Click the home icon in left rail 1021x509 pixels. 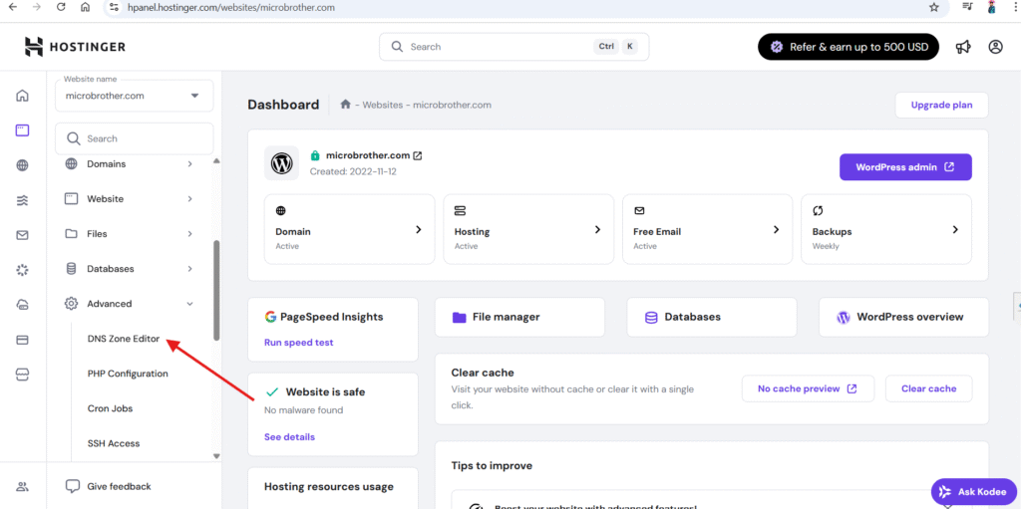point(22,96)
